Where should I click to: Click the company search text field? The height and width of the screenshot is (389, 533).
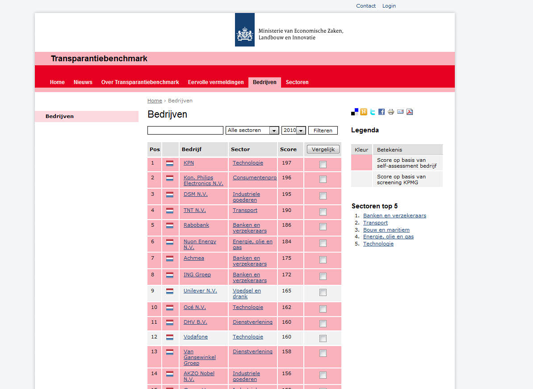(185, 131)
